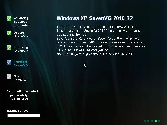This screenshot has height=125, width=167.
Task: Select the Preparing SevenVG step label
Action: pos(21,49)
